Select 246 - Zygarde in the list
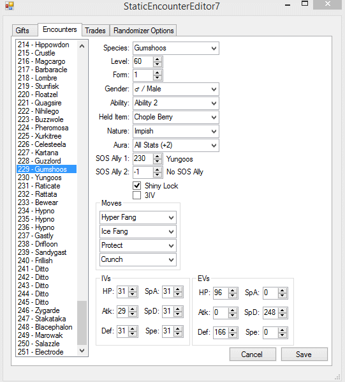This screenshot has height=382, width=345. pos(47,310)
